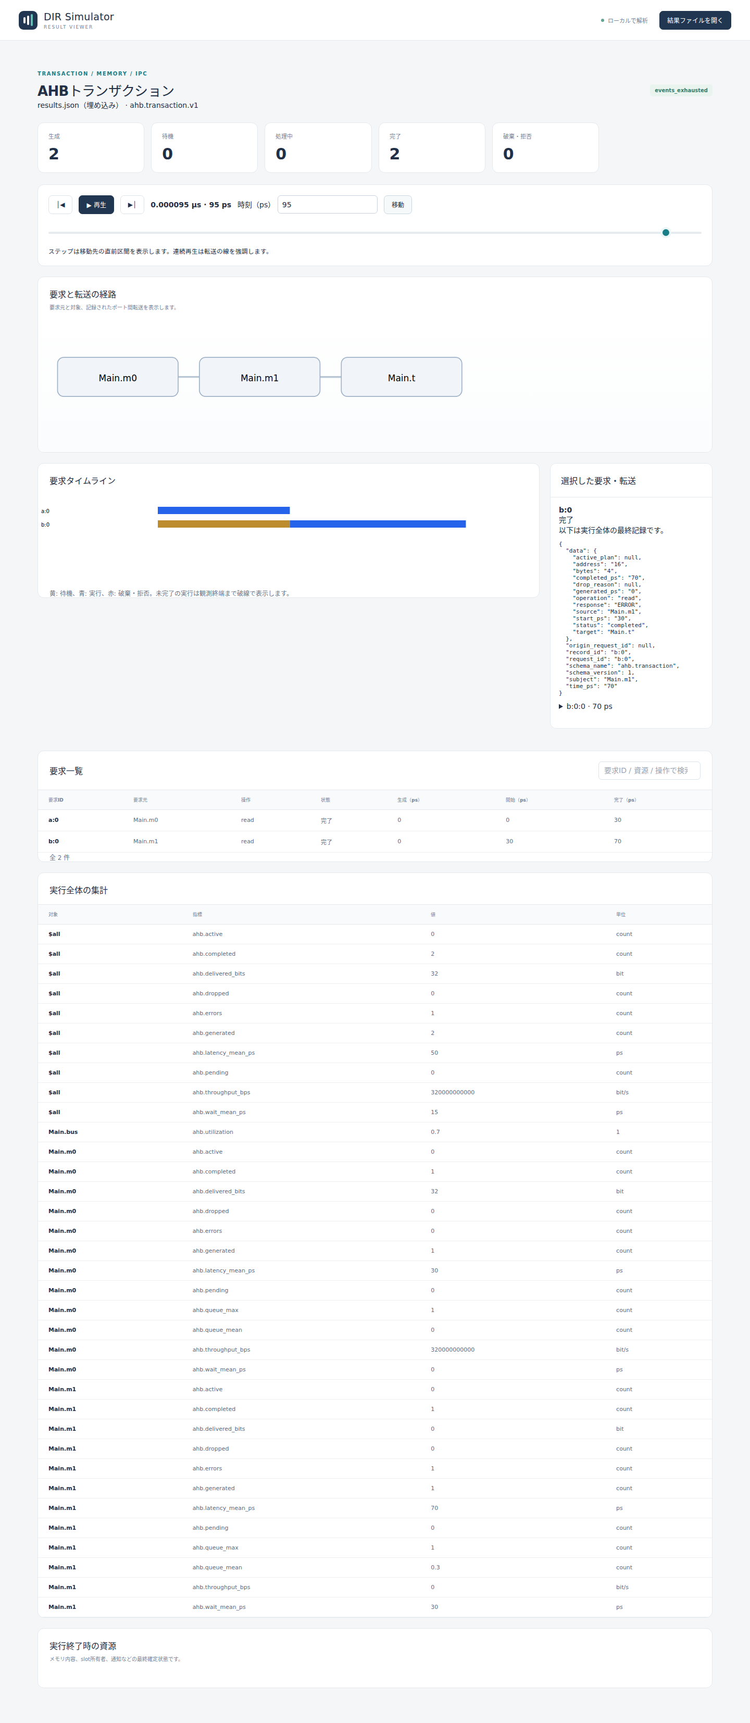Click the b:0 blue execution bar

coord(377,523)
